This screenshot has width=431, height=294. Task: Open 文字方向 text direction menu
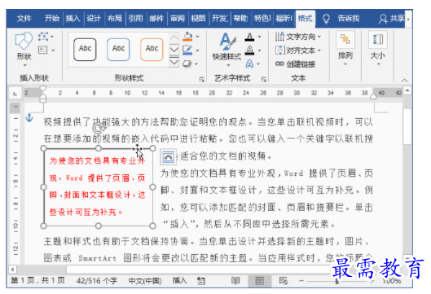pyautogui.click(x=298, y=37)
